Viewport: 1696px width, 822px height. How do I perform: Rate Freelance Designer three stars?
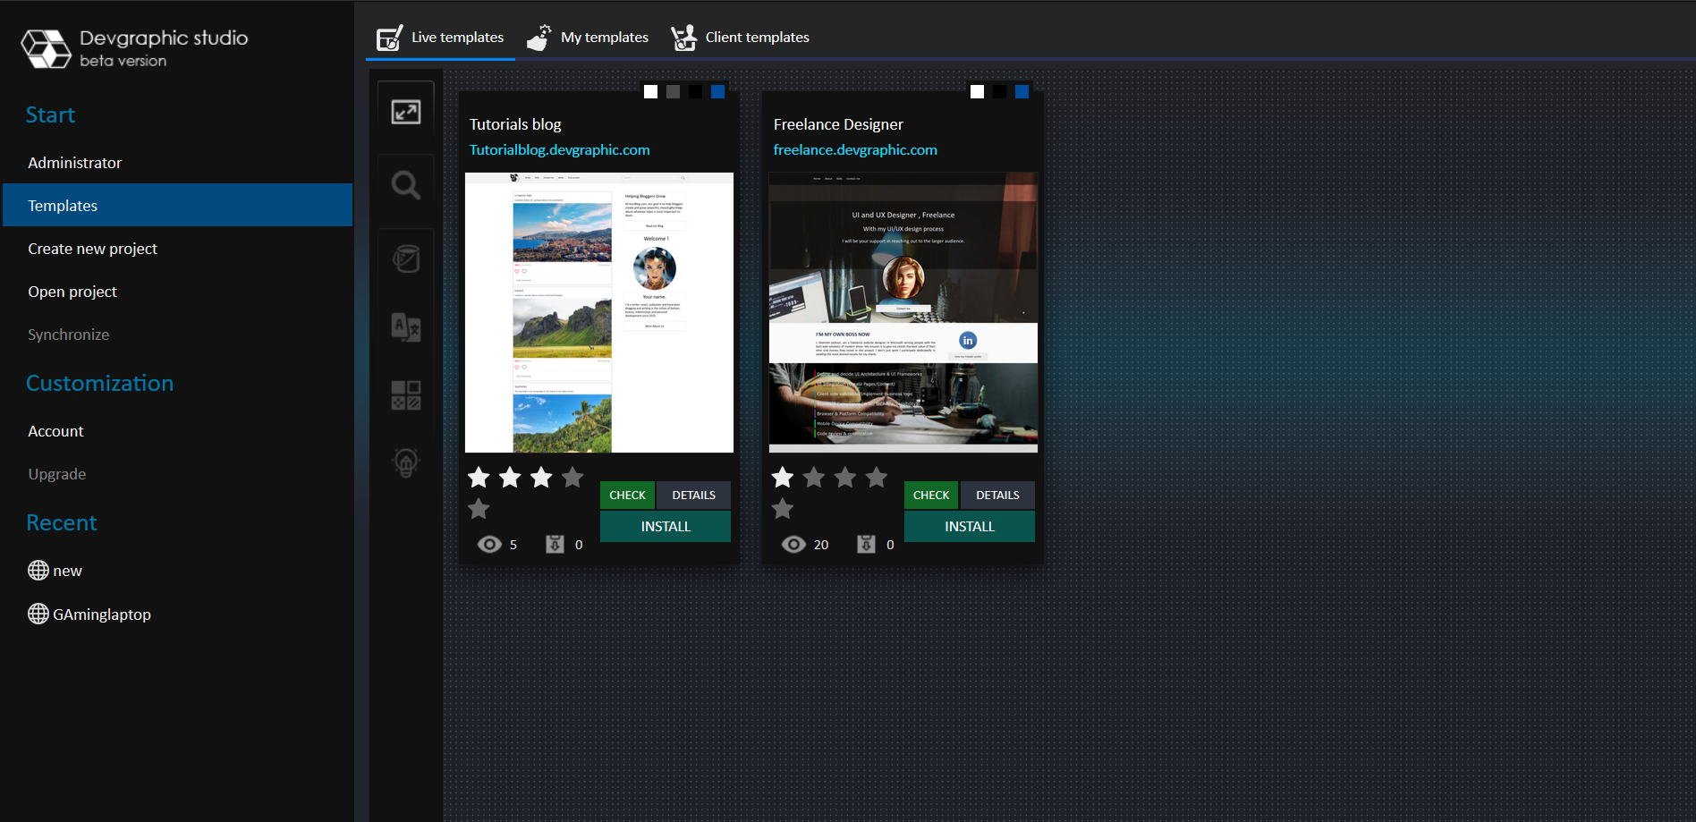click(x=845, y=478)
